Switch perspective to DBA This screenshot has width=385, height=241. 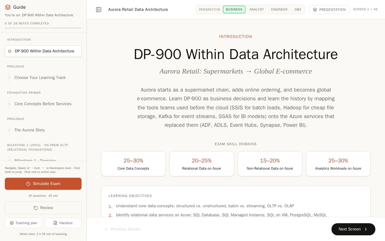298,10
